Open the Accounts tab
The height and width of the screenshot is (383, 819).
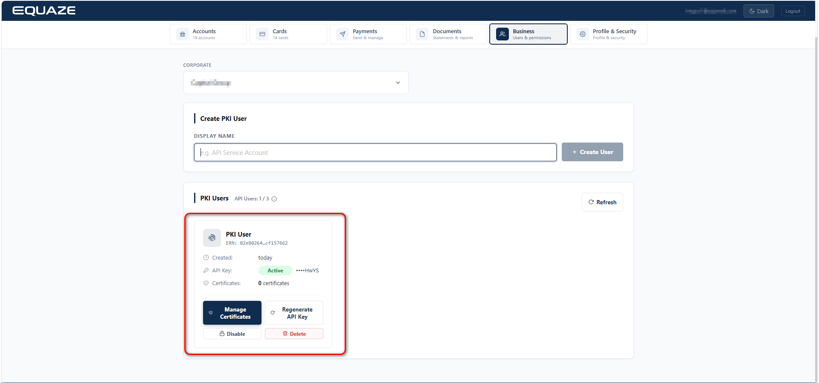click(x=208, y=34)
